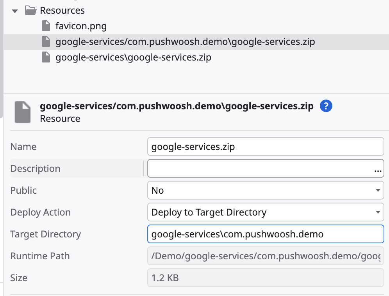Image resolution: width=389 pixels, height=296 pixels.
Task: Click the Resources folder icon
Action: 30,11
